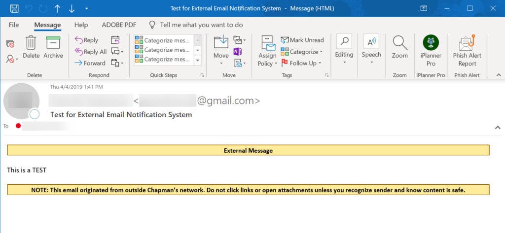Archive this email message

(53, 47)
